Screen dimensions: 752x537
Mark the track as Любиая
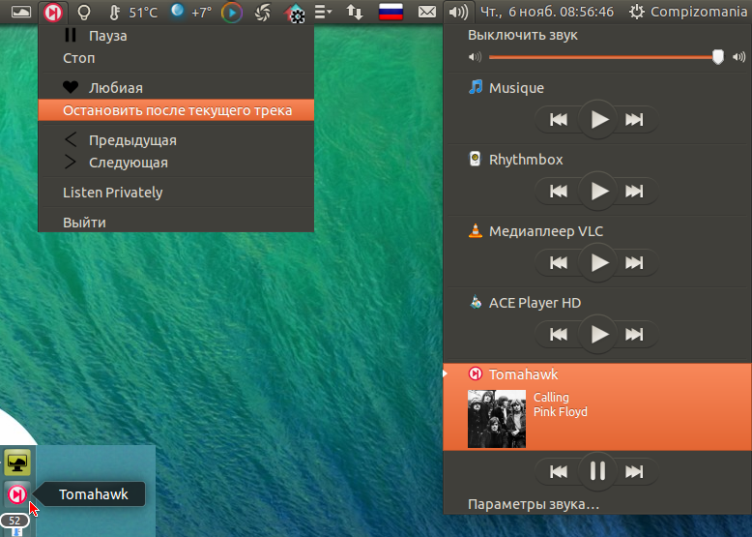tap(176, 88)
